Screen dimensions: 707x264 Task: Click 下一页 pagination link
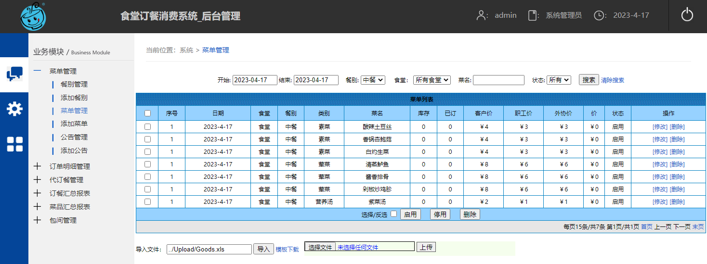(681, 226)
